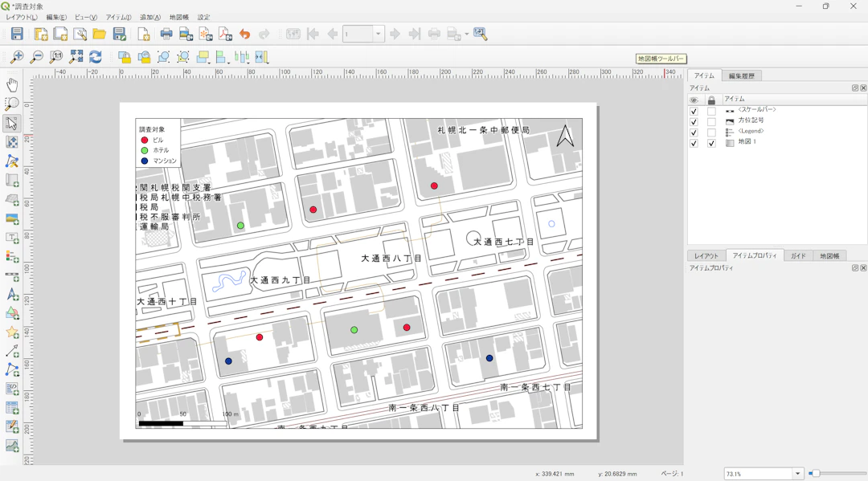Screen dimensions: 868x481
Task: Toggle visibility of 方位記号 item
Action: click(694, 121)
